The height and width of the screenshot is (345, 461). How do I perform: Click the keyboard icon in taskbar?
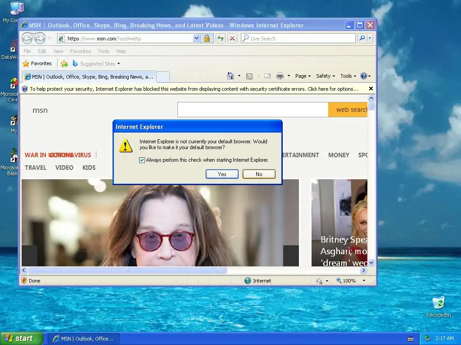click(411, 339)
